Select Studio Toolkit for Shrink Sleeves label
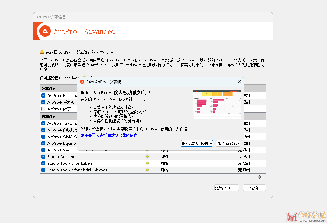Viewport: 327px width, 223px height. [x=77, y=170]
